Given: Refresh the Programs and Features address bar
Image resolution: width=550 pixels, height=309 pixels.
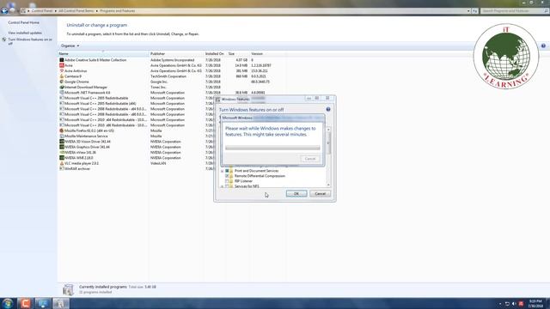Looking at the screenshot, I should tap(474, 11).
